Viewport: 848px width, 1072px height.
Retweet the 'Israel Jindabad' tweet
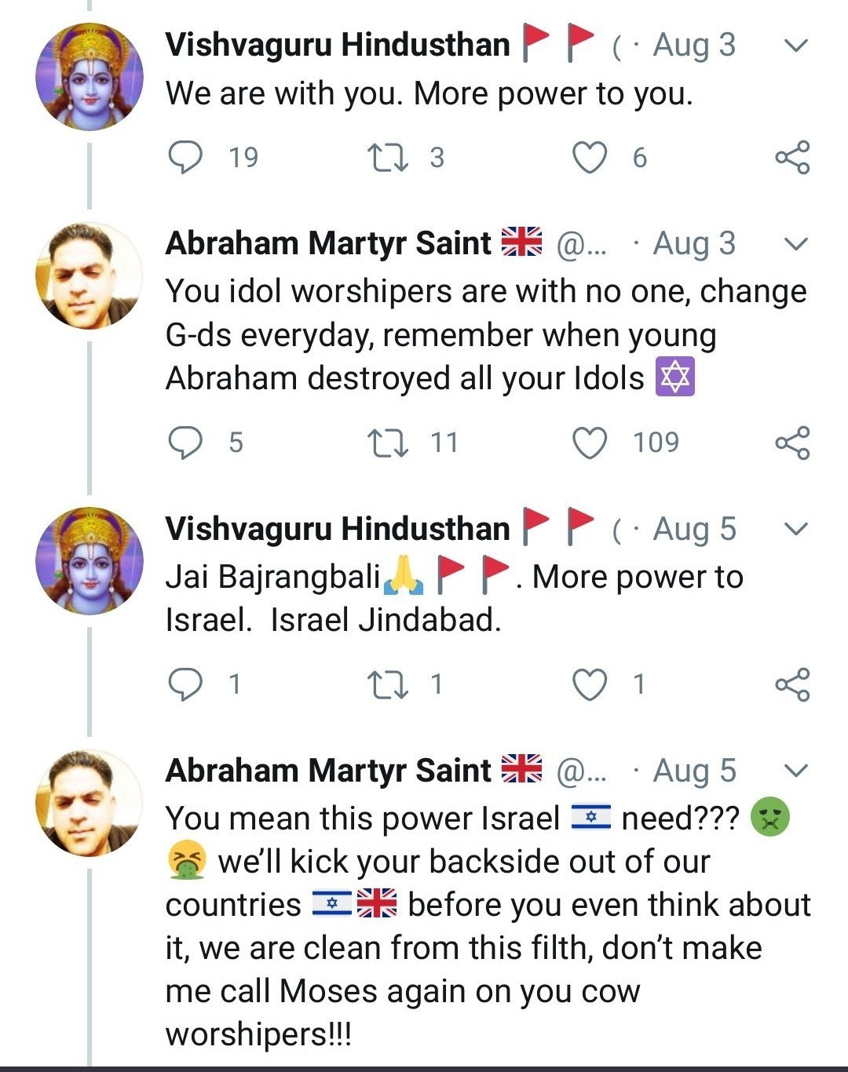point(388,684)
